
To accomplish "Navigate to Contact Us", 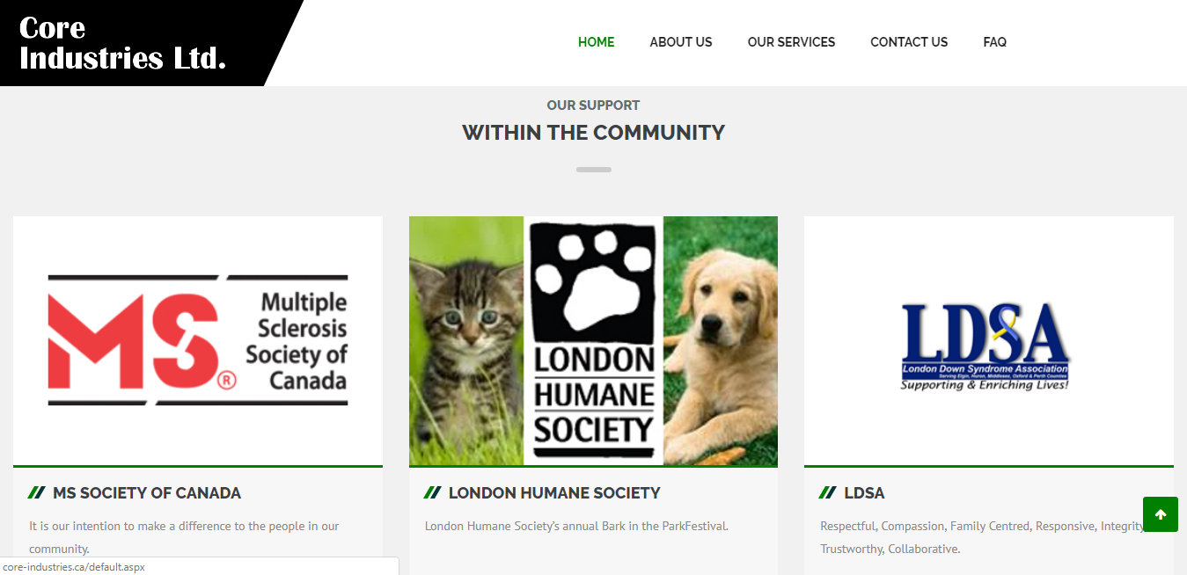I will (x=909, y=42).
